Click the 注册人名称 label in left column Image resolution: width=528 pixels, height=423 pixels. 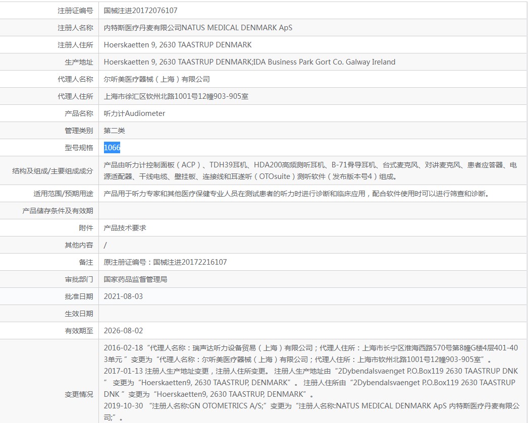(x=75, y=28)
